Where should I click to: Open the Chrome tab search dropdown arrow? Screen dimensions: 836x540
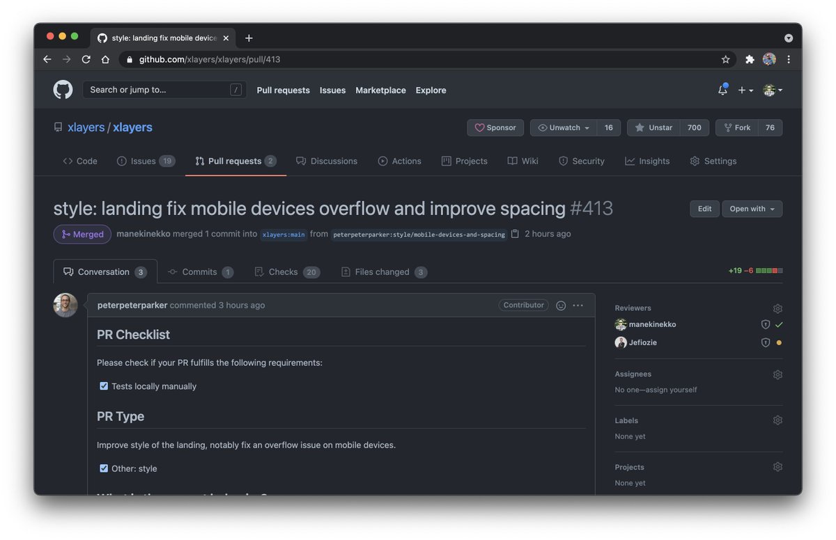(789, 38)
